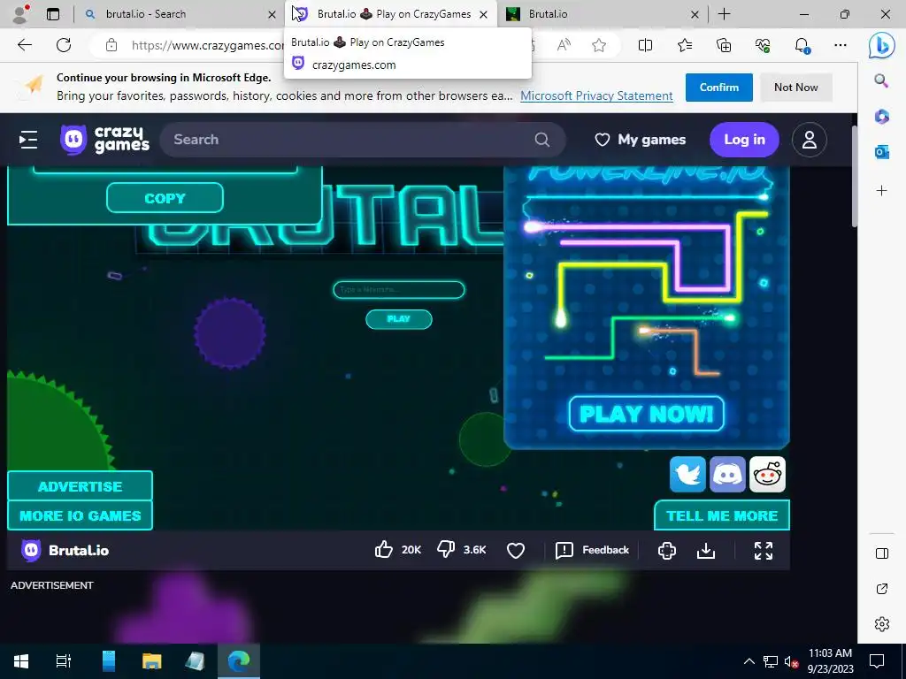Open the Favorites list icon
Viewport: 906px width, 679px height.
click(x=685, y=45)
